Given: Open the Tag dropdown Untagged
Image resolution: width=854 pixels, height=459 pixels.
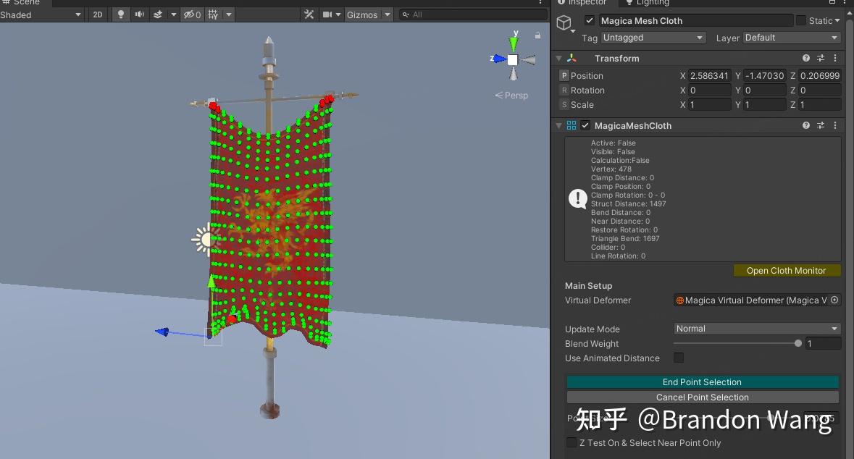Looking at the screenshot, I should click(x=653, y=38).
